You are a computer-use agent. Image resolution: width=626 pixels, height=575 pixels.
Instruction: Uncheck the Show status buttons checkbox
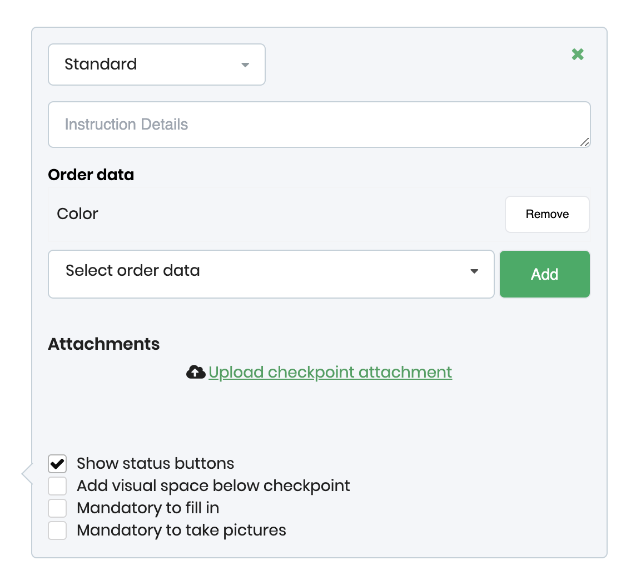(x=57, y=464)
